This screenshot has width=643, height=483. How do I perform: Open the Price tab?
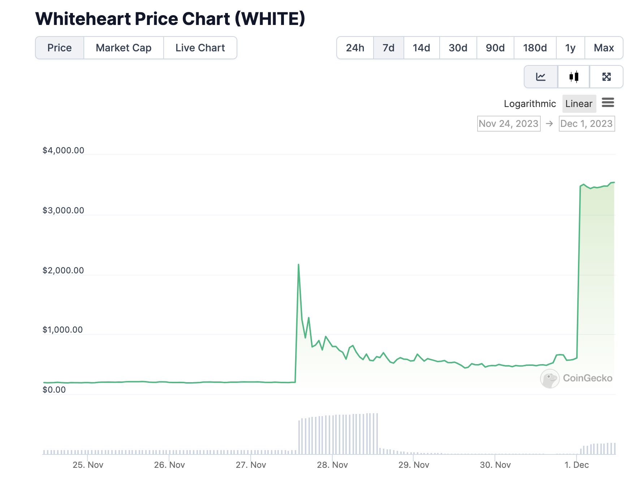point(60,48)
